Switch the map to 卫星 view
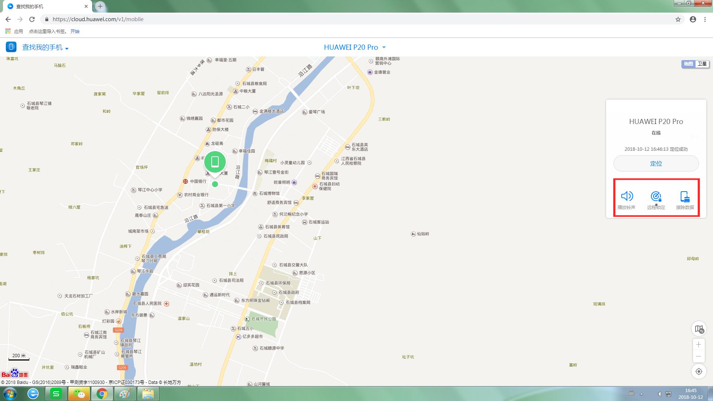 pyautogui.click(x=702, y=64)
